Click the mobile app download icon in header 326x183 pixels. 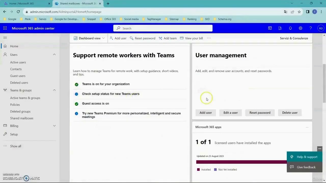pos(280,28)
